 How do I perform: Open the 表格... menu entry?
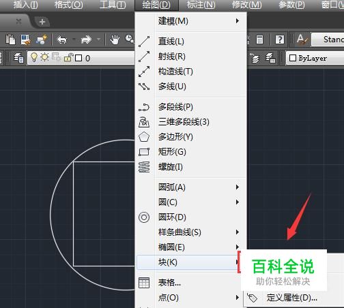191,283
